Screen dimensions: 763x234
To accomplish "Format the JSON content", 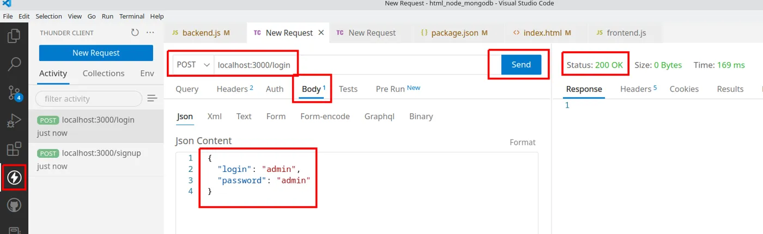I will point(523,142).
